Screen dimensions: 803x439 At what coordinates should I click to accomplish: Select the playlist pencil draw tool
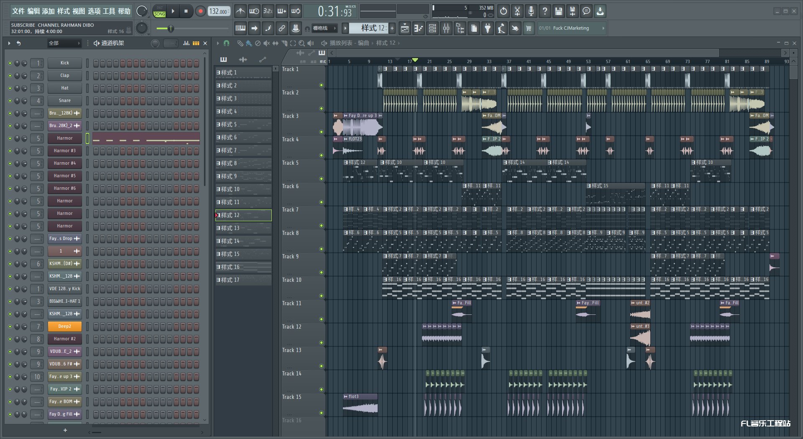[x=240, y=43]
